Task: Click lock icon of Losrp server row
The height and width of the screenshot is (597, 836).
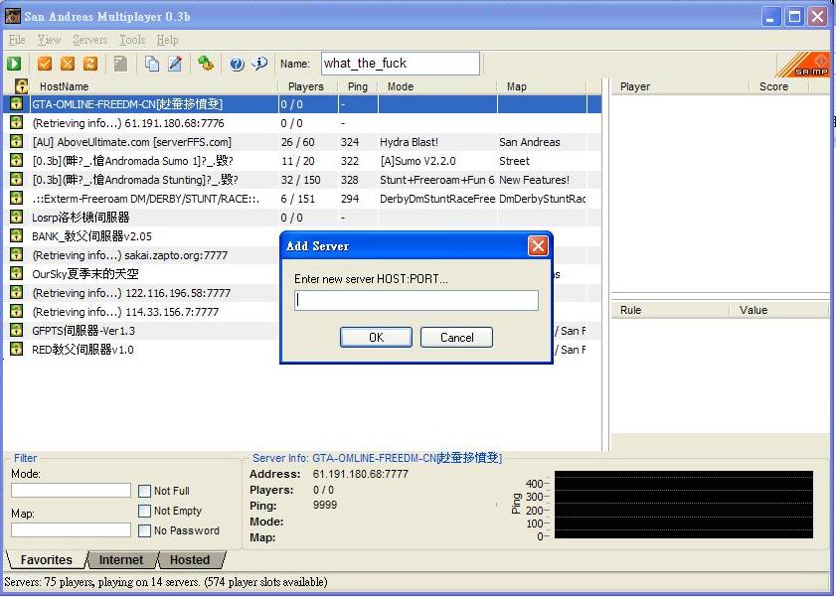Action: (17, 218)
